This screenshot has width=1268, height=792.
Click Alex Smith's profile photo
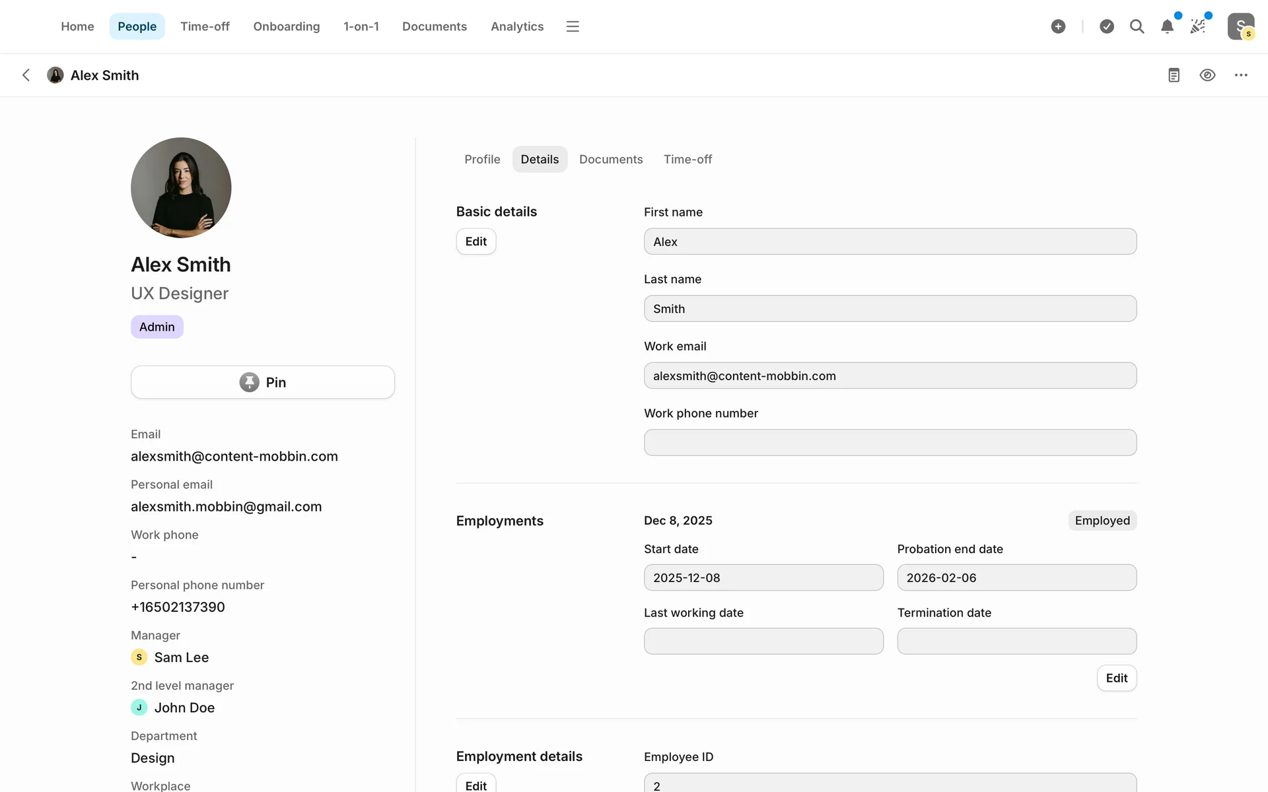(x=181, y=187)
